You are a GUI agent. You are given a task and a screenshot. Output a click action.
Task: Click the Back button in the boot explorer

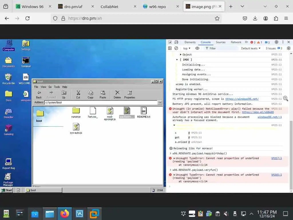tap(39, 95)
